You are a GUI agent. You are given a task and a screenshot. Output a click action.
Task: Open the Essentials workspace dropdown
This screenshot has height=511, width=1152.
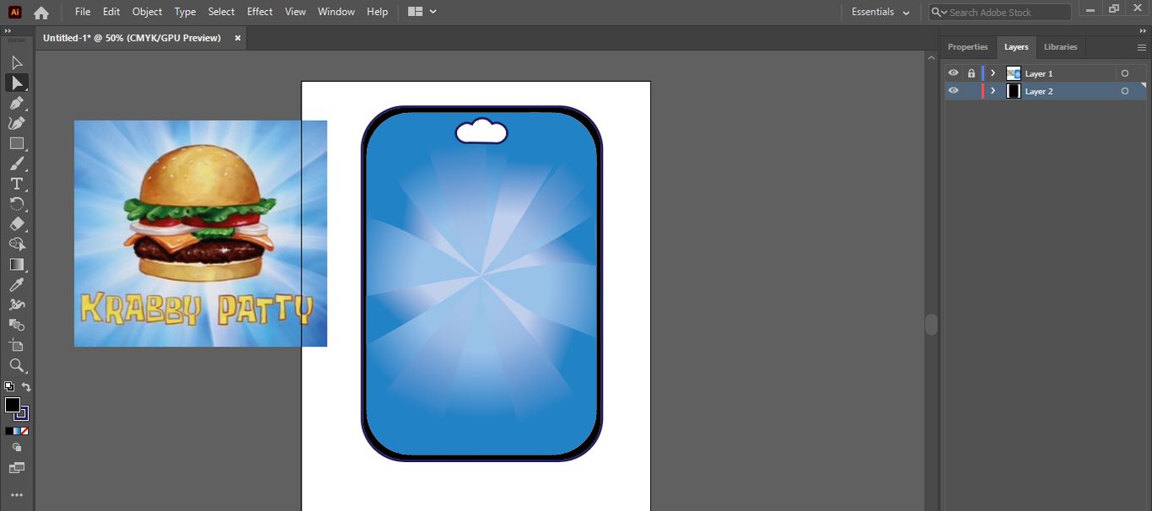click(881, 12)
